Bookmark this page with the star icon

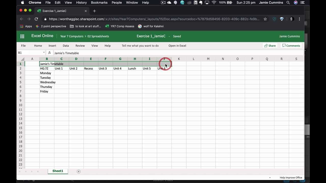tap(265, 19)
